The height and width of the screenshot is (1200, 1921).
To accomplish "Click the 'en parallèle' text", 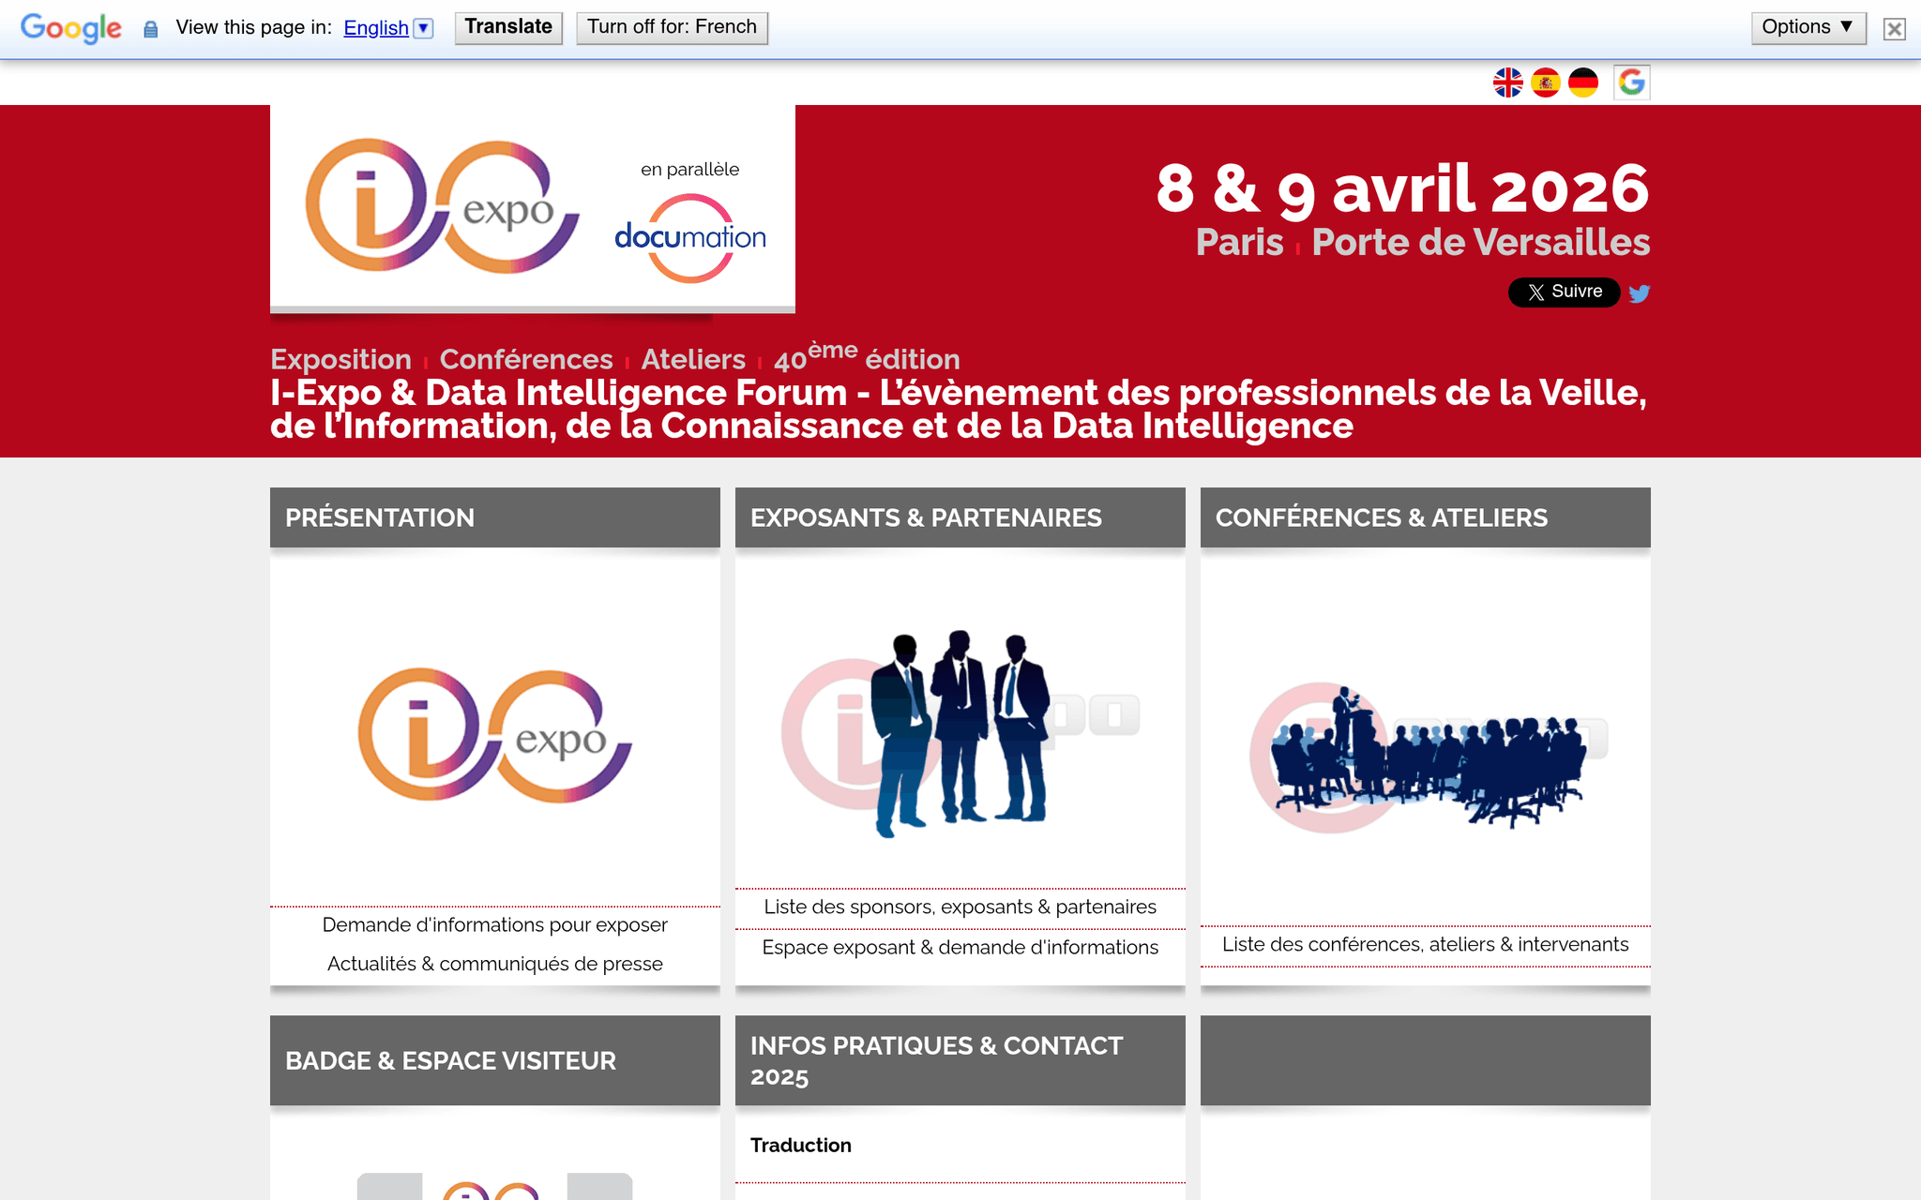I will point(690,170).
